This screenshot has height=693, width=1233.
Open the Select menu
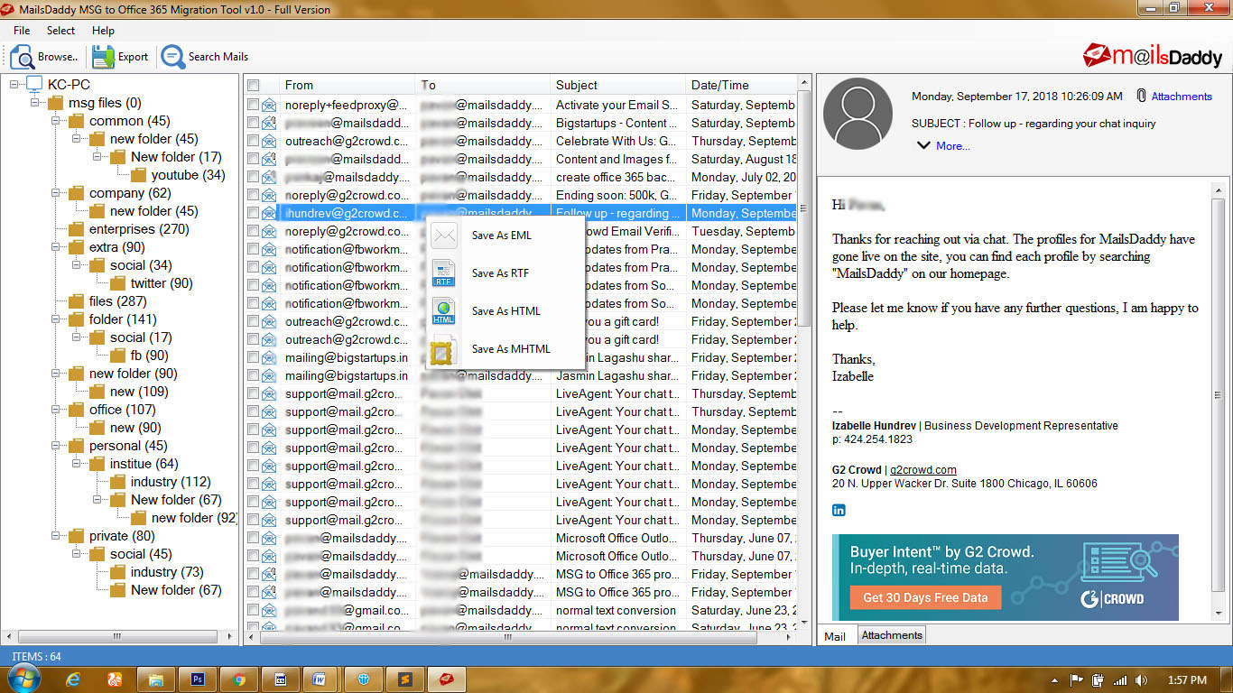(61, 31)
